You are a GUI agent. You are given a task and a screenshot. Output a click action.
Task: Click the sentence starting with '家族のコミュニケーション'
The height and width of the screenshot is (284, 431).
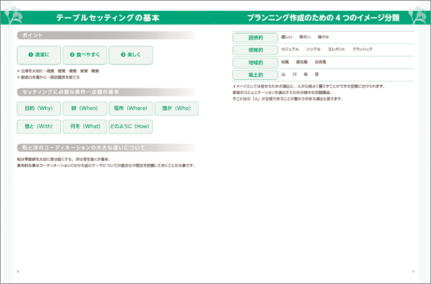(282, 93)
